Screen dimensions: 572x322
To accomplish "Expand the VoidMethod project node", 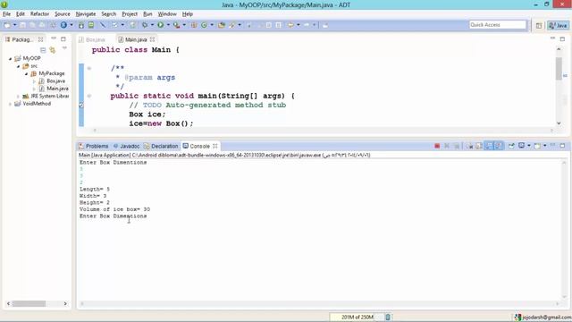I will 10,104.
